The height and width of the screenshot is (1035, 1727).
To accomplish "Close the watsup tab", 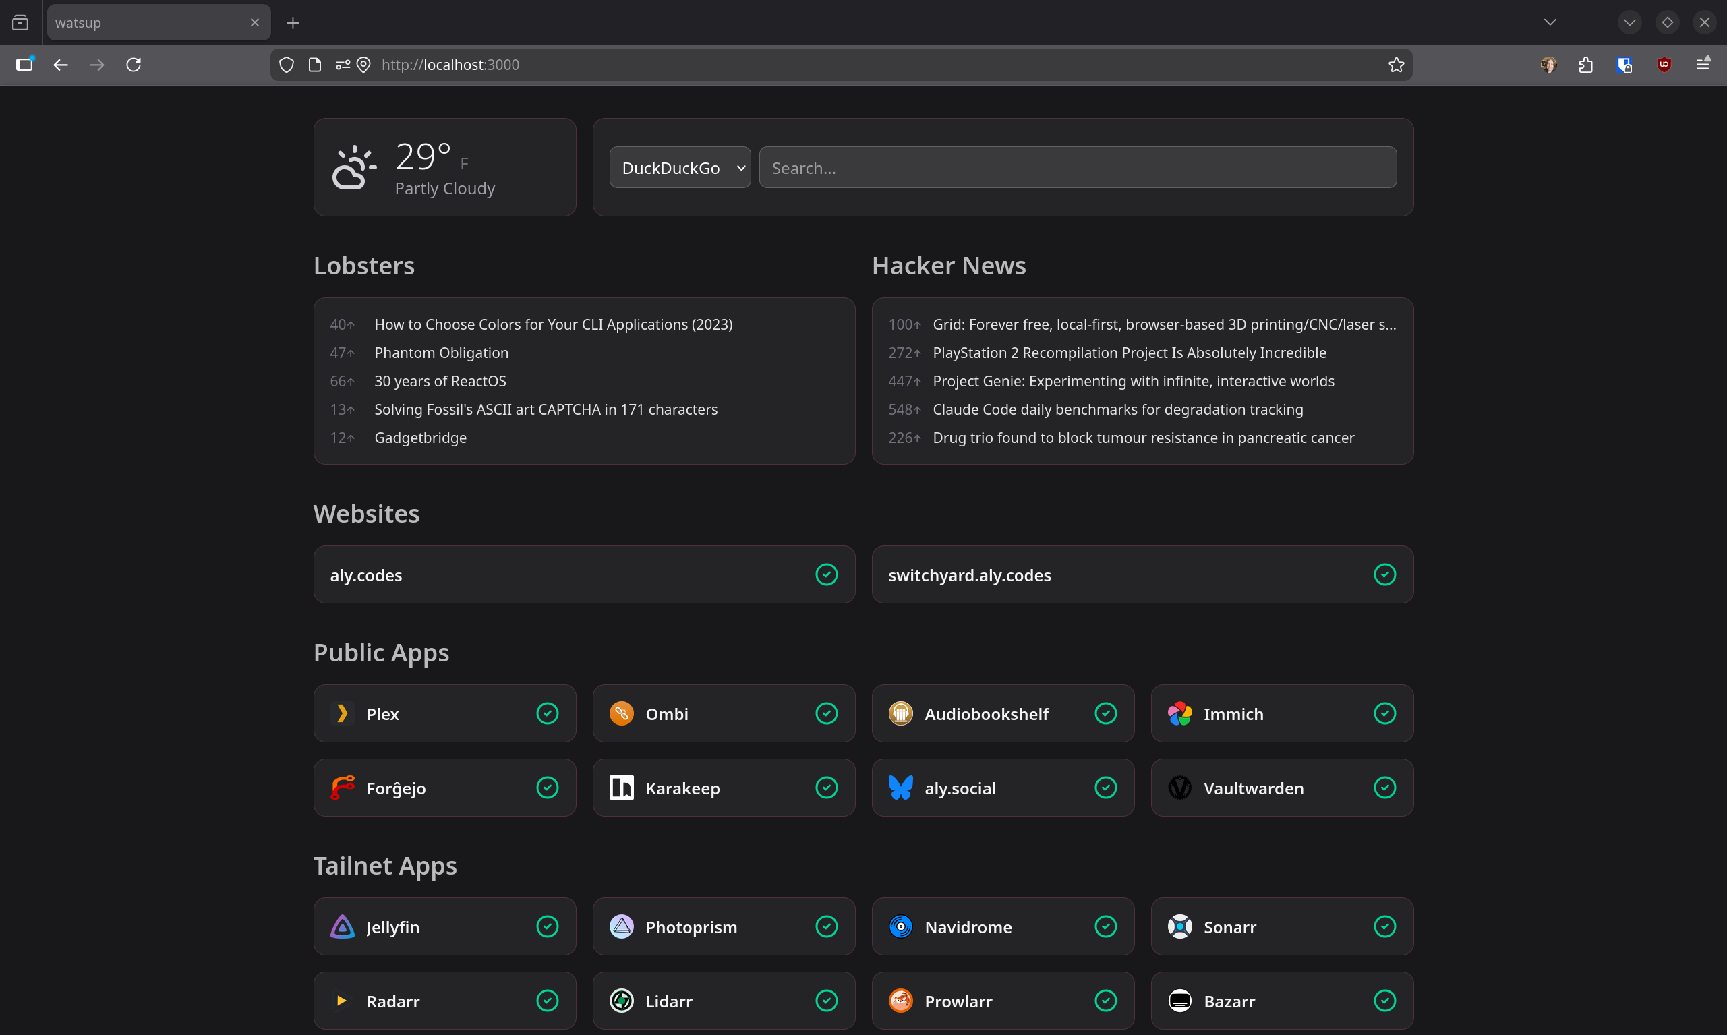I will click(x=255, y=22).
